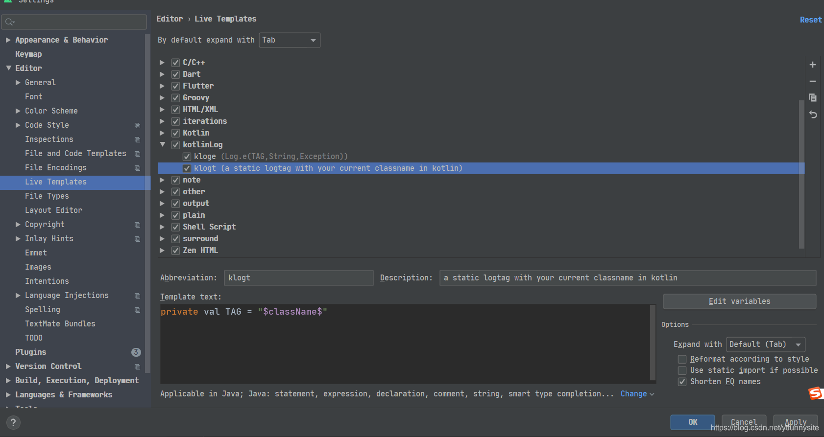824x437 pixels.
Task: Click the Abbreviation field containing klogt
Action: click(298, 278)
